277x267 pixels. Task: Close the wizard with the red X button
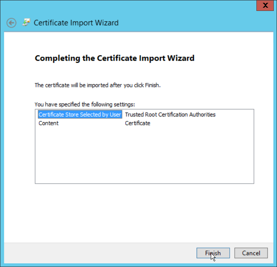click(x=265, y=5)
